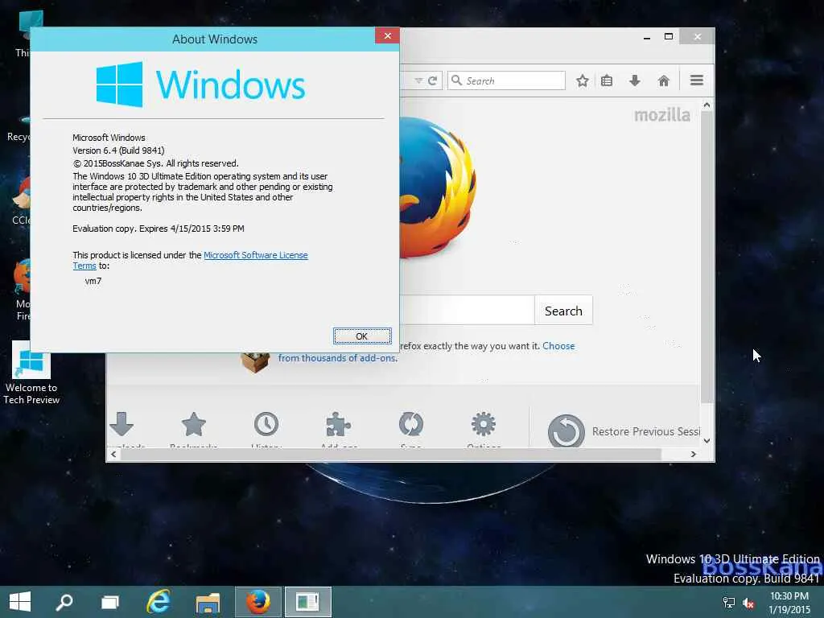Switch to Firefox taskbar button
Image resolution: width=824 pixels, height=618 pixels.
point(258,602)
